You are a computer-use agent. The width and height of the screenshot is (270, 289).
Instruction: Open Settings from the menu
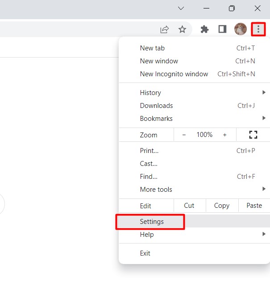click(x=152, y=222)
